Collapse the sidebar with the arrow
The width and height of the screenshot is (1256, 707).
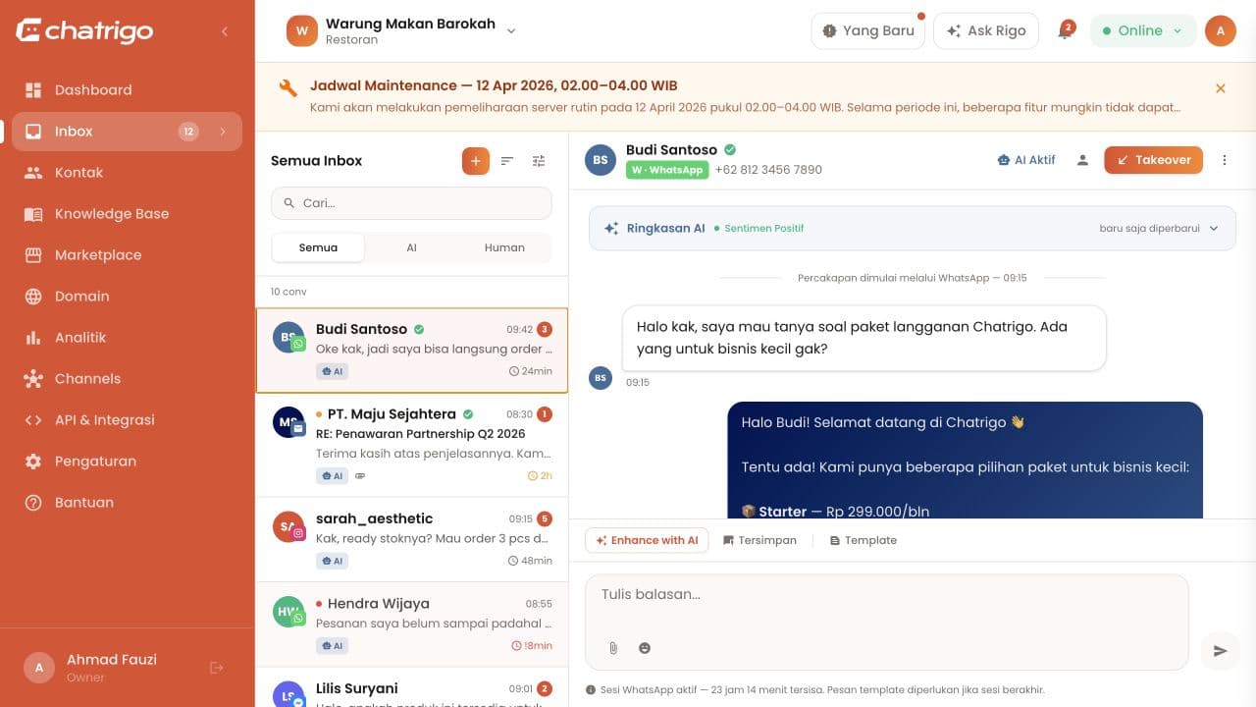point(224,31)
